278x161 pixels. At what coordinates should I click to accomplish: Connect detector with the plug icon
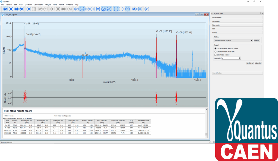[x=29, y=9]
